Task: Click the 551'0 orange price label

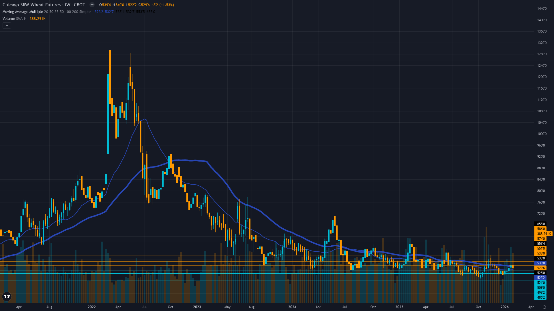Action: tap(541, 249)
